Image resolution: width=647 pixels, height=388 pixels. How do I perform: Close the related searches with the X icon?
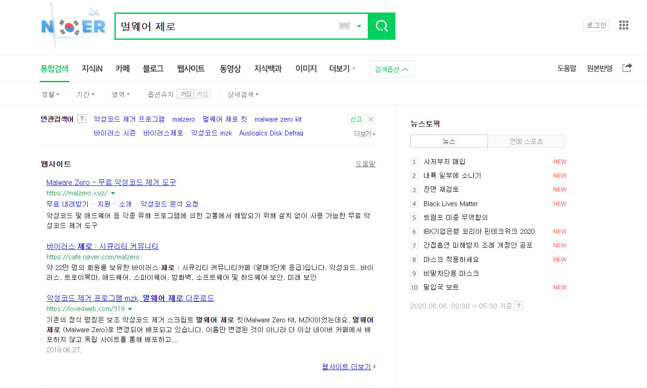click(x=371, y=119)
